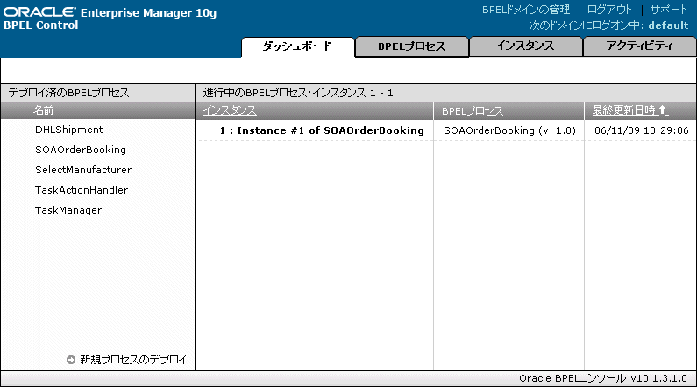Open the DHLShipment process
Image resolution: width=697 pixels, height=387 pixels.
pos(69,130)
